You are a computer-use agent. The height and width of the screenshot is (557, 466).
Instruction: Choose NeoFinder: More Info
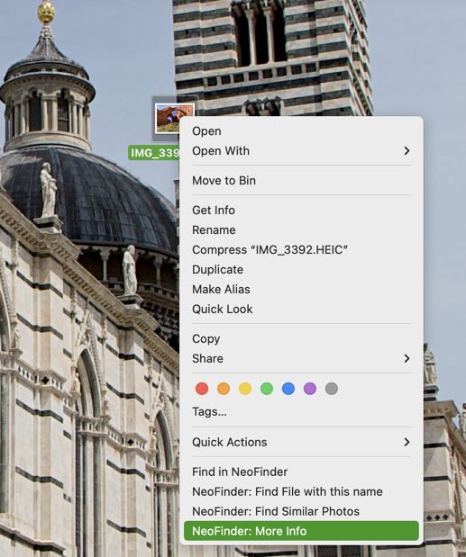(301, 531)
